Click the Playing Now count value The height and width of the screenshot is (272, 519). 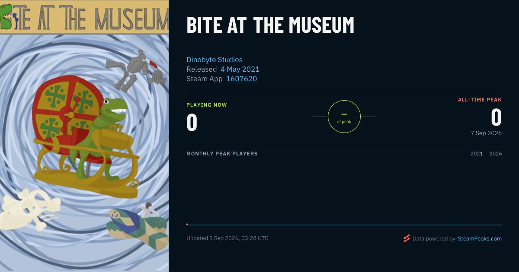point(192,122)
